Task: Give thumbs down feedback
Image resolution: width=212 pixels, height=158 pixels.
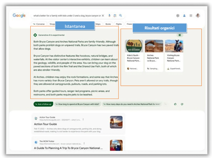Action: pos(182,104)
